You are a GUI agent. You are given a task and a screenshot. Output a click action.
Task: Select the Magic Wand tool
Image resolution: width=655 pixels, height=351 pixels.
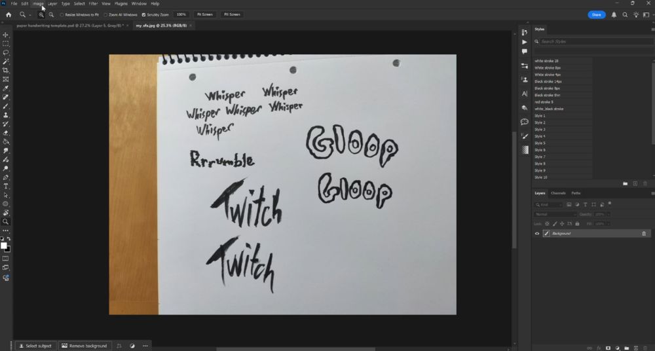pos(6,62)
